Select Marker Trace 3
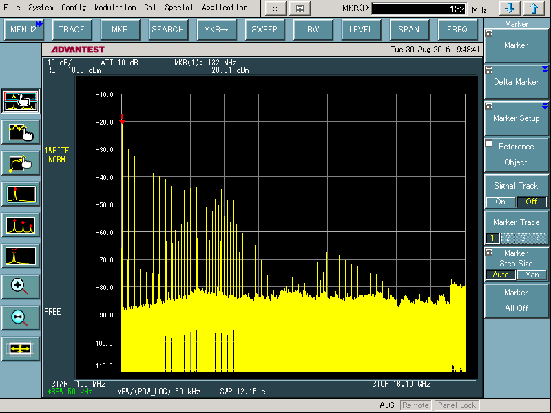The height and width of the screenshot is (413, 551). (523, 238)
